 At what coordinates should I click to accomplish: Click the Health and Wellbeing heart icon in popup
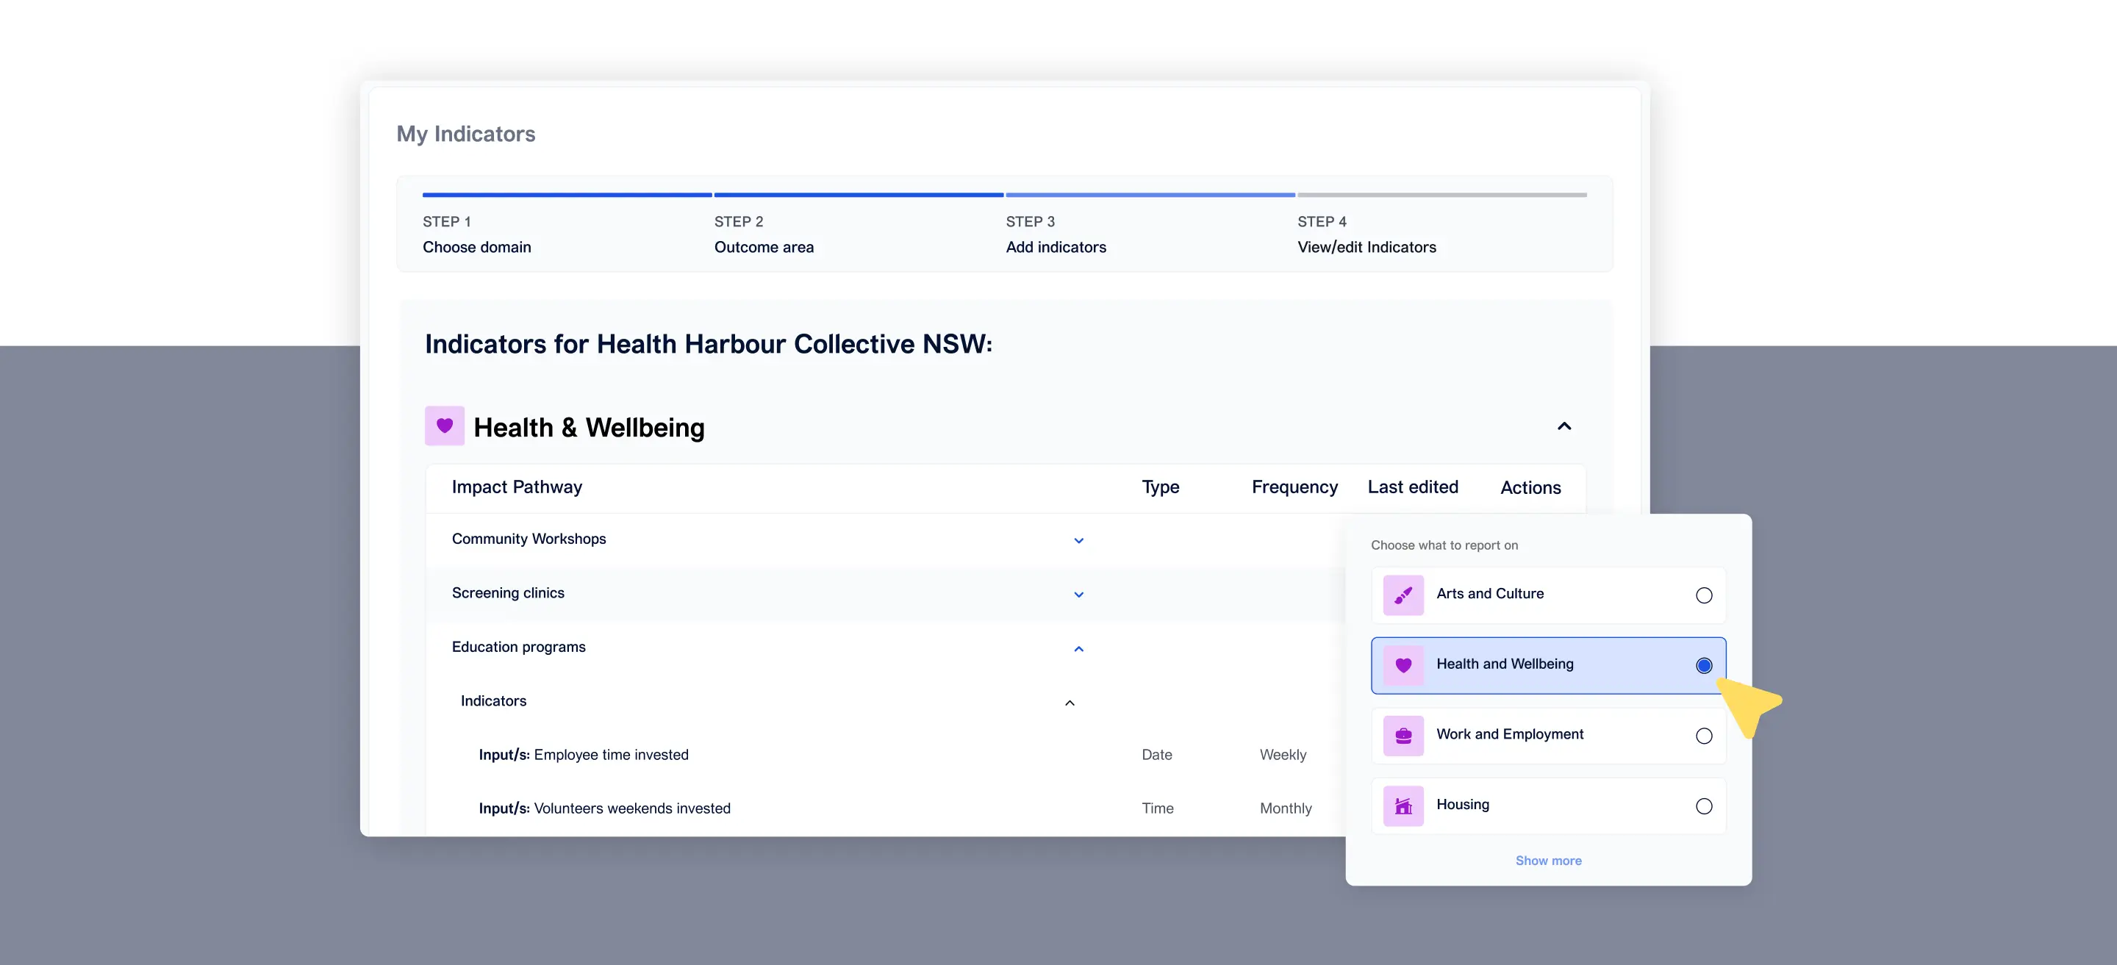pyautogui.click(x=1403, y=665)
